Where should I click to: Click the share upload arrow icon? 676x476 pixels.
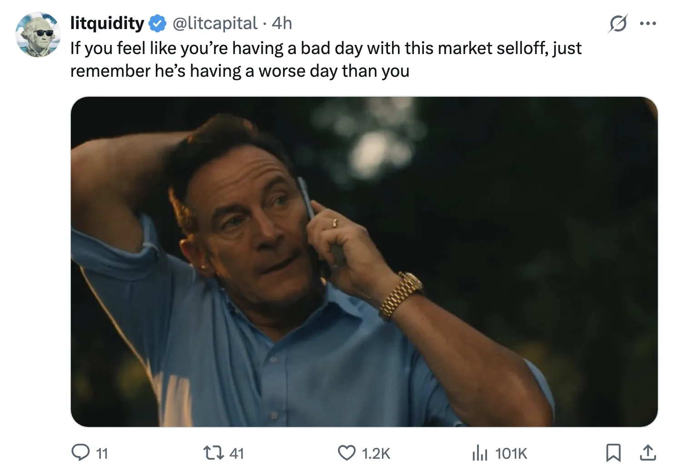(647, 452)
